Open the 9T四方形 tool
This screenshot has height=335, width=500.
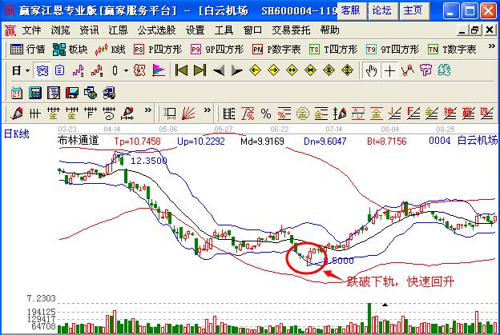[x=393, y=50]
